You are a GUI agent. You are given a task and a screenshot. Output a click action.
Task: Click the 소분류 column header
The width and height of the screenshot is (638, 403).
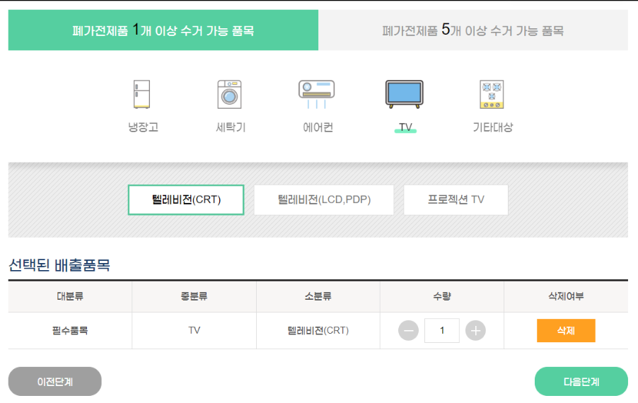pos(318,296)
